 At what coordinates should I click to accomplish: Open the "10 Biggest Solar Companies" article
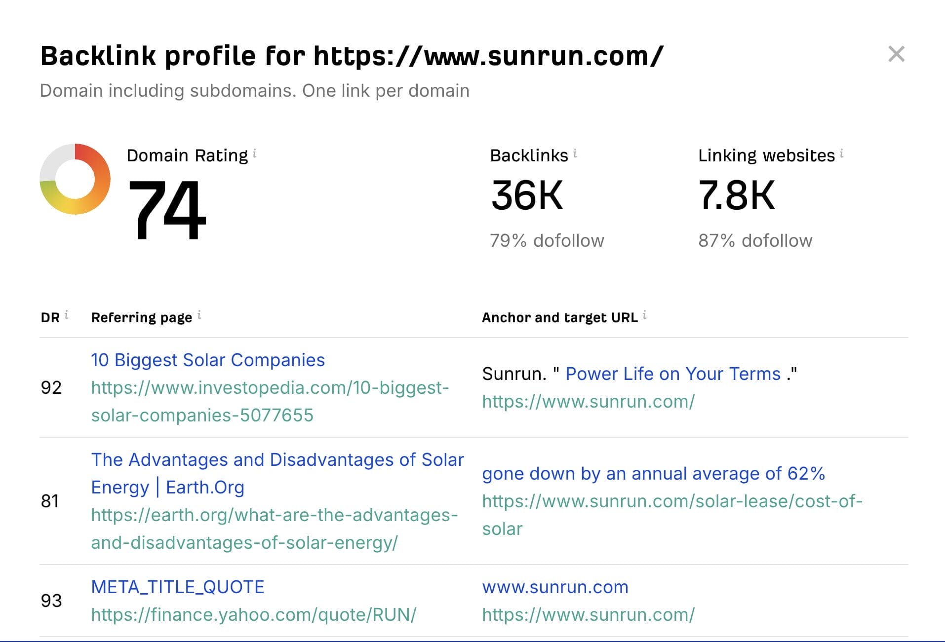click(208, 360)
